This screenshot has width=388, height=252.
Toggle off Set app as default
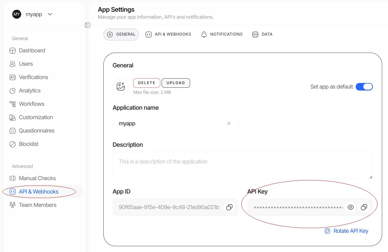point(364,87)
